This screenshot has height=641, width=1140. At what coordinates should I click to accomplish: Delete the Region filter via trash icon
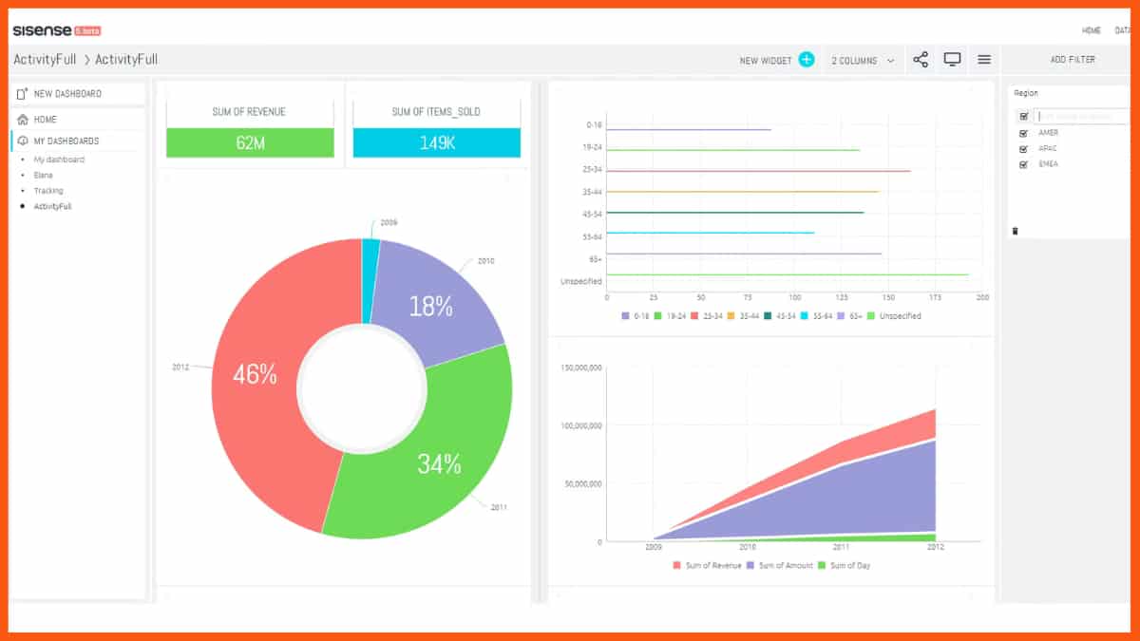click(x=1016, y=231)
